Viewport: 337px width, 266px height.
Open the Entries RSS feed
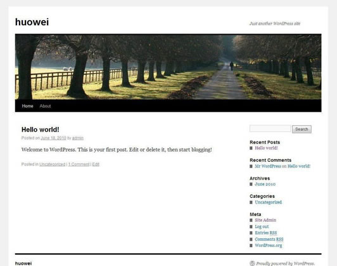(266, 233)
